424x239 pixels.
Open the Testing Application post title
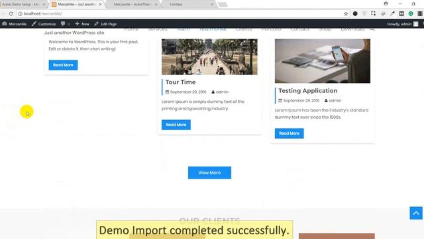[x=308, y=91]
